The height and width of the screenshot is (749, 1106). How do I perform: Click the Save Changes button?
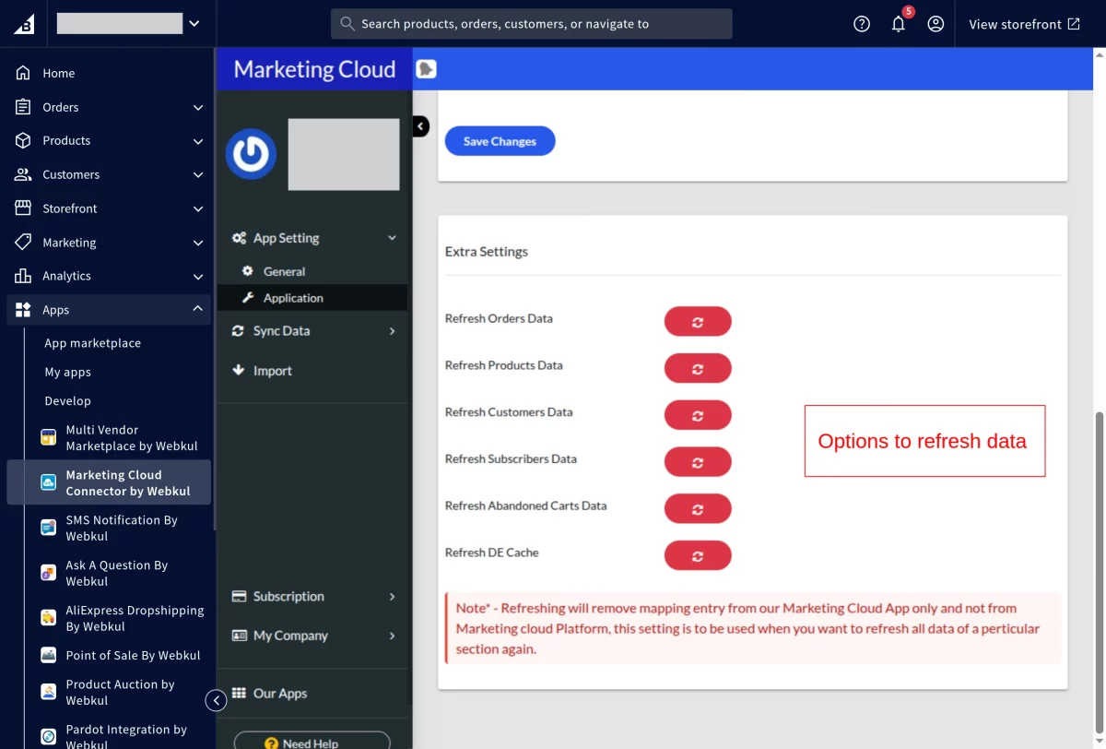click(x=500, y=141)
